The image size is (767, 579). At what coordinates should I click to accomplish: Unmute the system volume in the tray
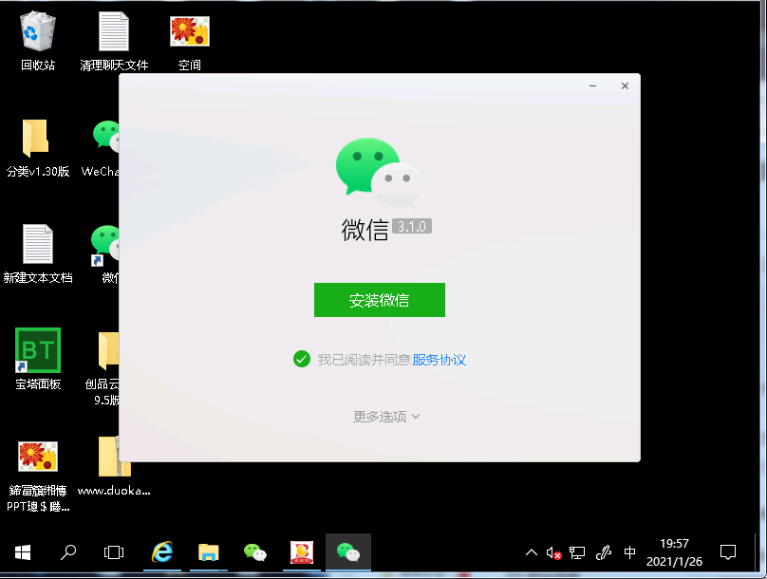tap(553, 551)
